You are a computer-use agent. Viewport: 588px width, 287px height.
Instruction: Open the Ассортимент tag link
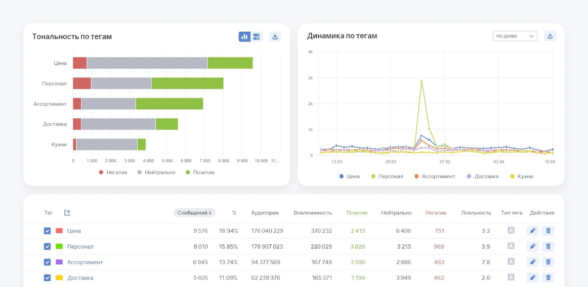(85, 262)
